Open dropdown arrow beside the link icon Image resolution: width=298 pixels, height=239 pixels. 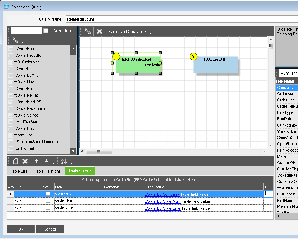22,42
